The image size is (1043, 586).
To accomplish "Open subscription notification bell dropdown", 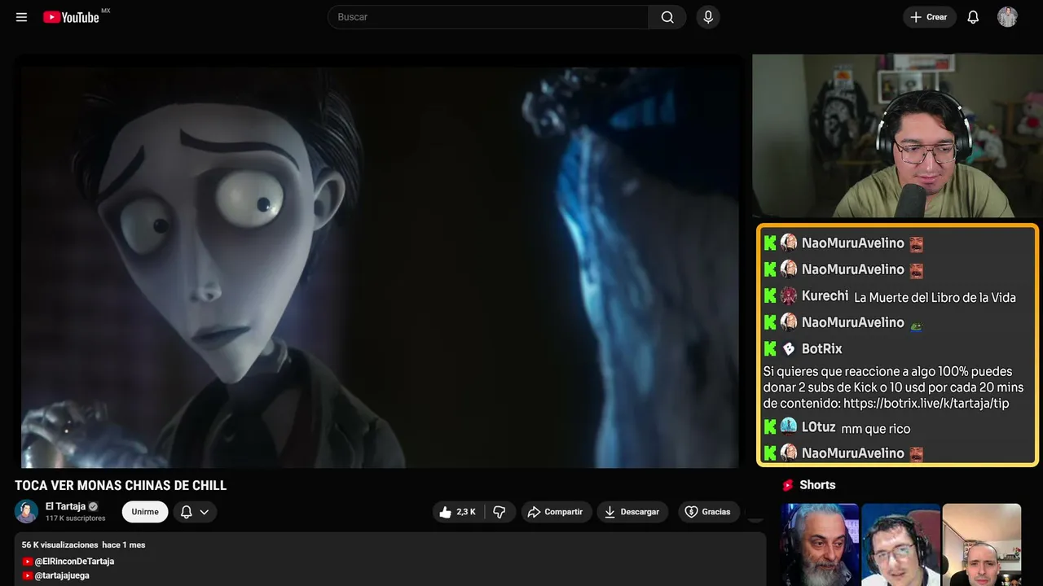I will point(195,512).
